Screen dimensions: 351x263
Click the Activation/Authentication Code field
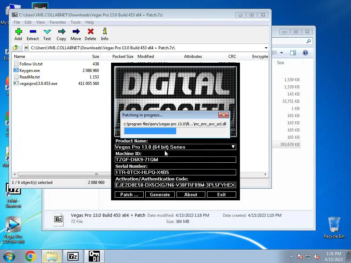pyautogui.click(x=175, y=185)
